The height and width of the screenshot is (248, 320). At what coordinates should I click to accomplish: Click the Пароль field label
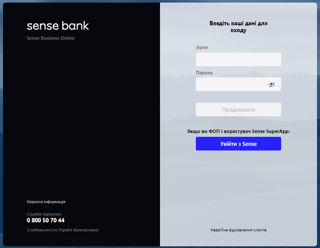coord(204,73)
